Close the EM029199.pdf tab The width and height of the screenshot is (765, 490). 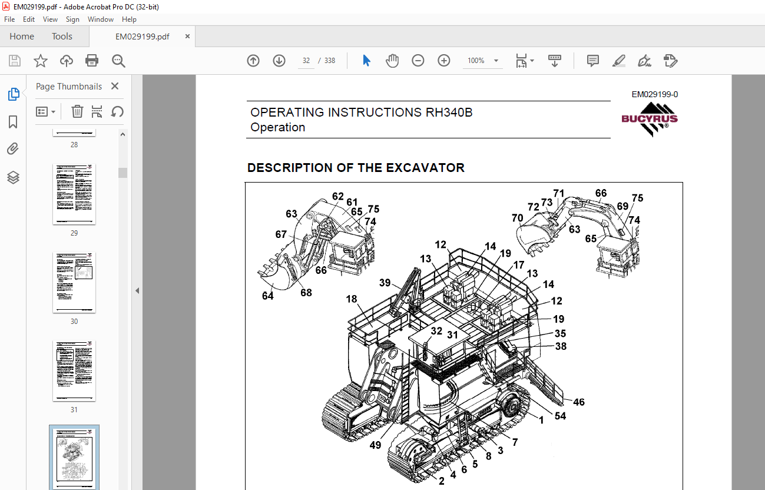pyautogui.click(x=187, y=37)
